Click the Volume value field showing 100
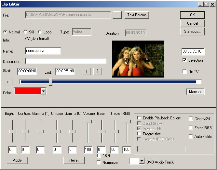This screenshot has height=170, width=217. (x=88, y=150)
